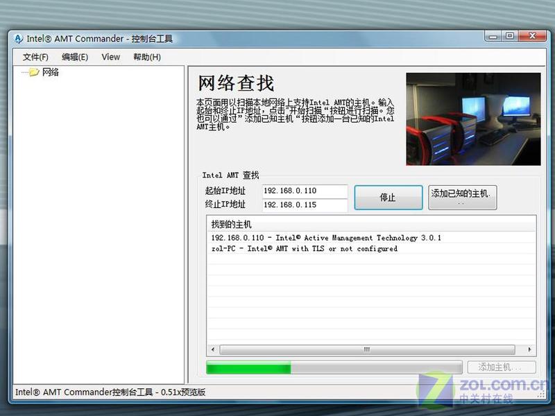Open the 文件(F) menu
This screenshot has width=555, height=416.
coord(35,57)
